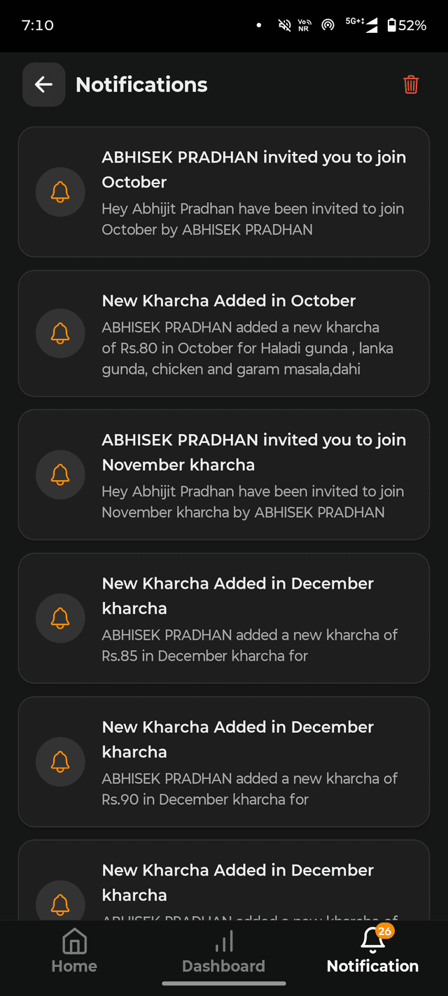Open the Rs.85 December kharcha notification
Screen dimensions: 448x996
[252, 618]
